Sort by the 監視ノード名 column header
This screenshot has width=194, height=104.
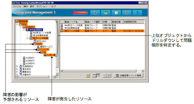pos(74,22)
